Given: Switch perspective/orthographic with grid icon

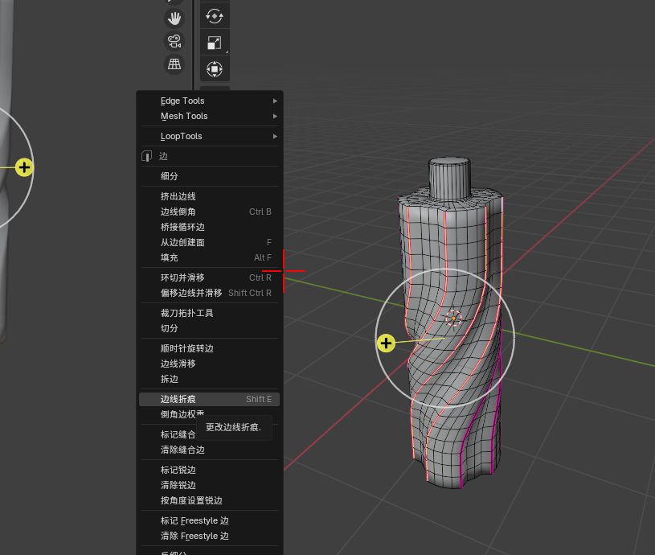Looking at the screenshot, I should click(x=174, y=64).
